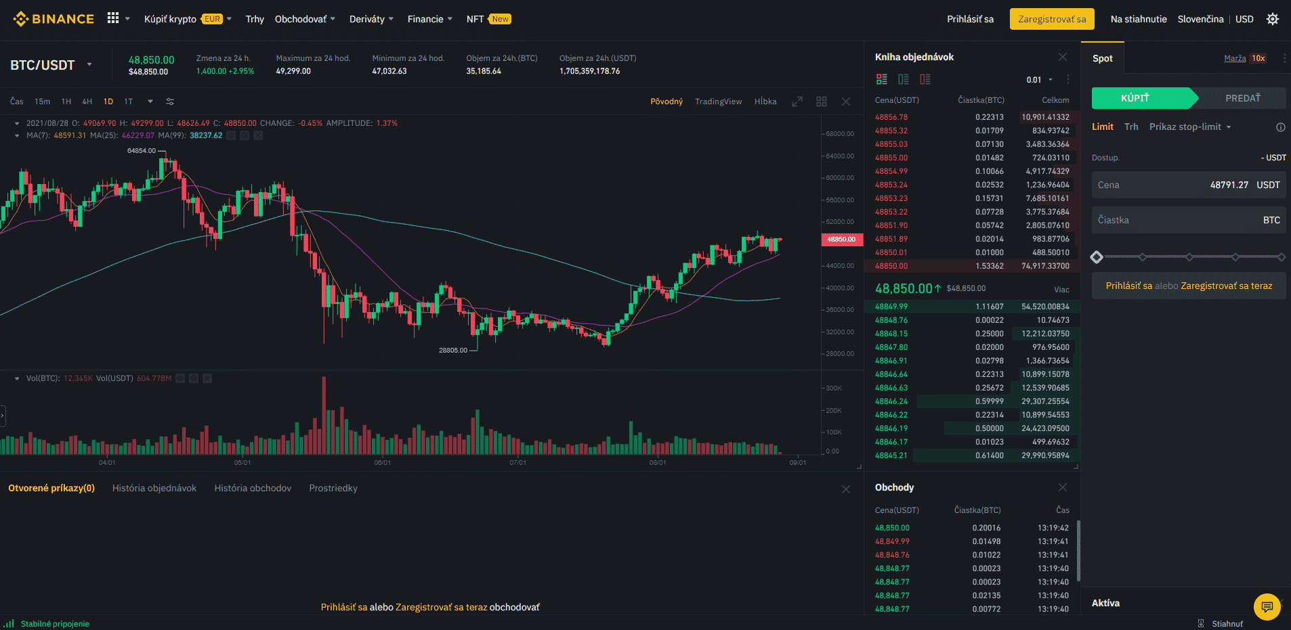
Task: Toggle MA indicator visibility eye icon
Action: click(x=232, y=135)
